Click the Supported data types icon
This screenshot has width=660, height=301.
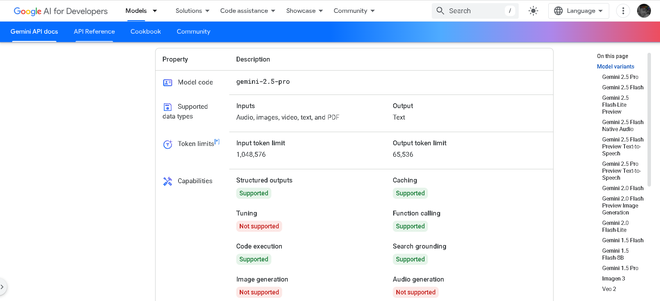click(168, 107)
